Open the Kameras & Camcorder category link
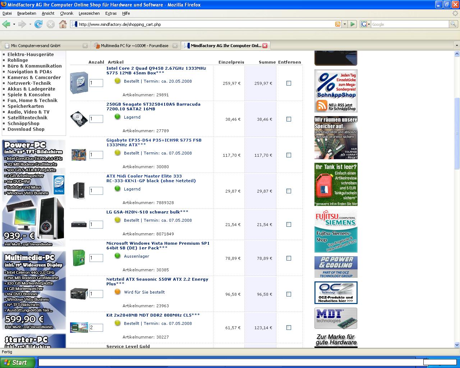Screen dimensions: 460x368 point(34,77)
